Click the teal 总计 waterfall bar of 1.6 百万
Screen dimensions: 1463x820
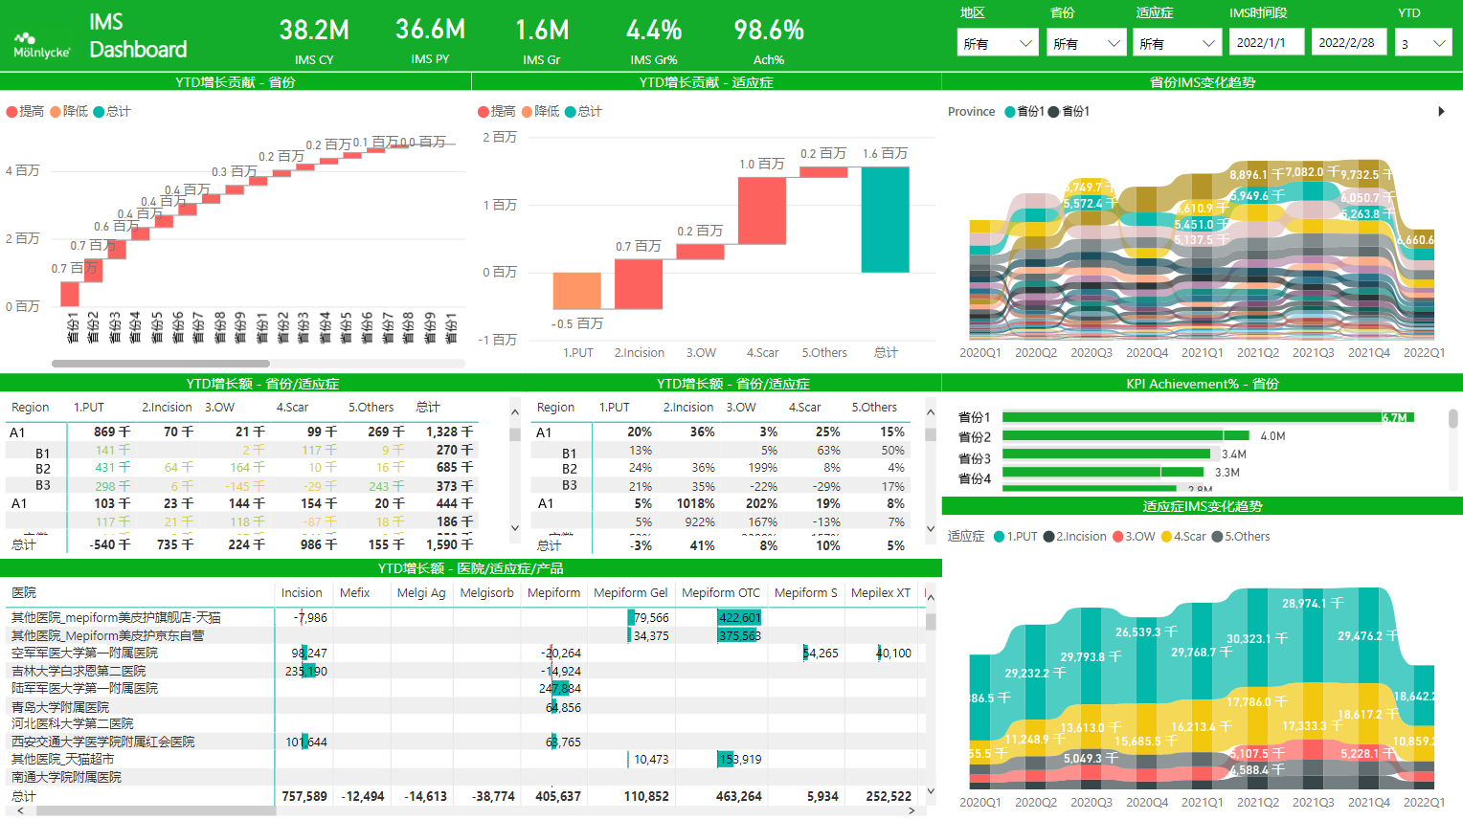tap(885, 220)
